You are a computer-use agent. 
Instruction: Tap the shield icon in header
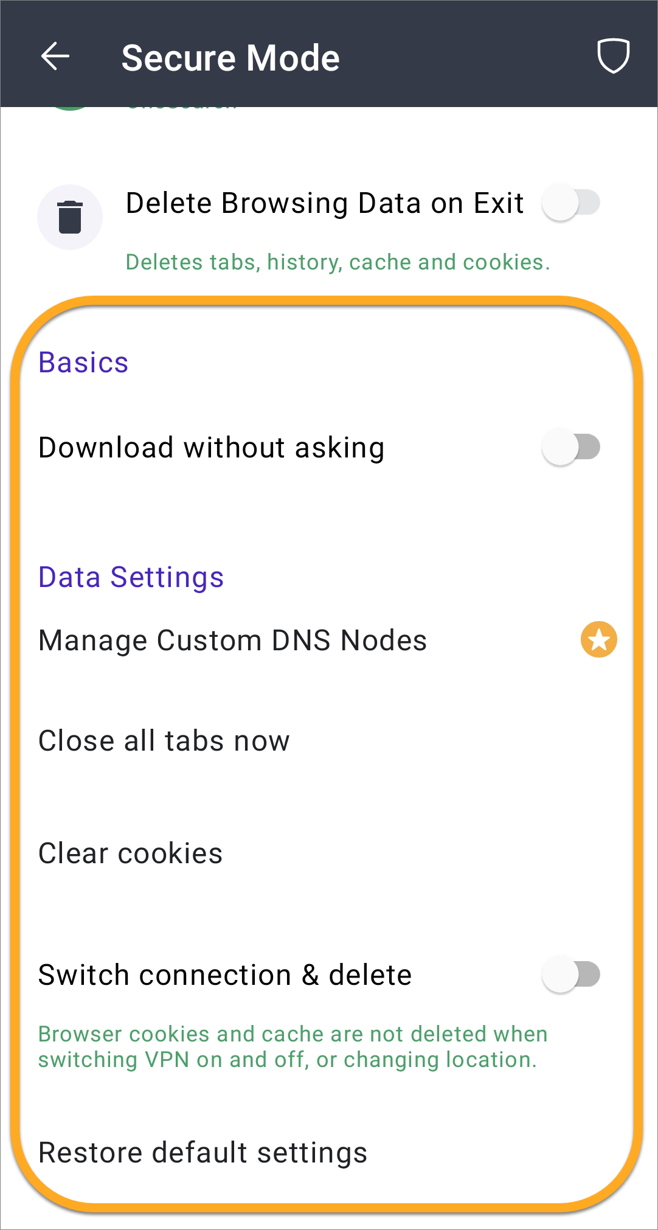click(613, 56)
